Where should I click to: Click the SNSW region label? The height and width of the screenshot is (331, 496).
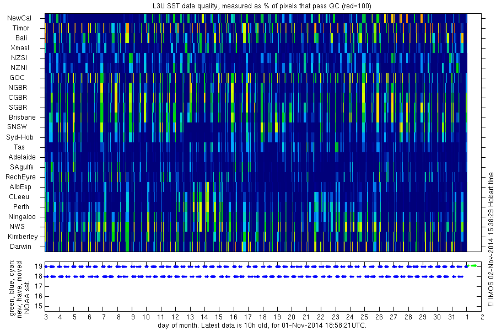[17, 127]
